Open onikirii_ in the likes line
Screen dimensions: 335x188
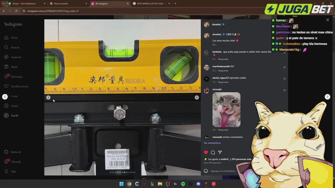point(225,159)
